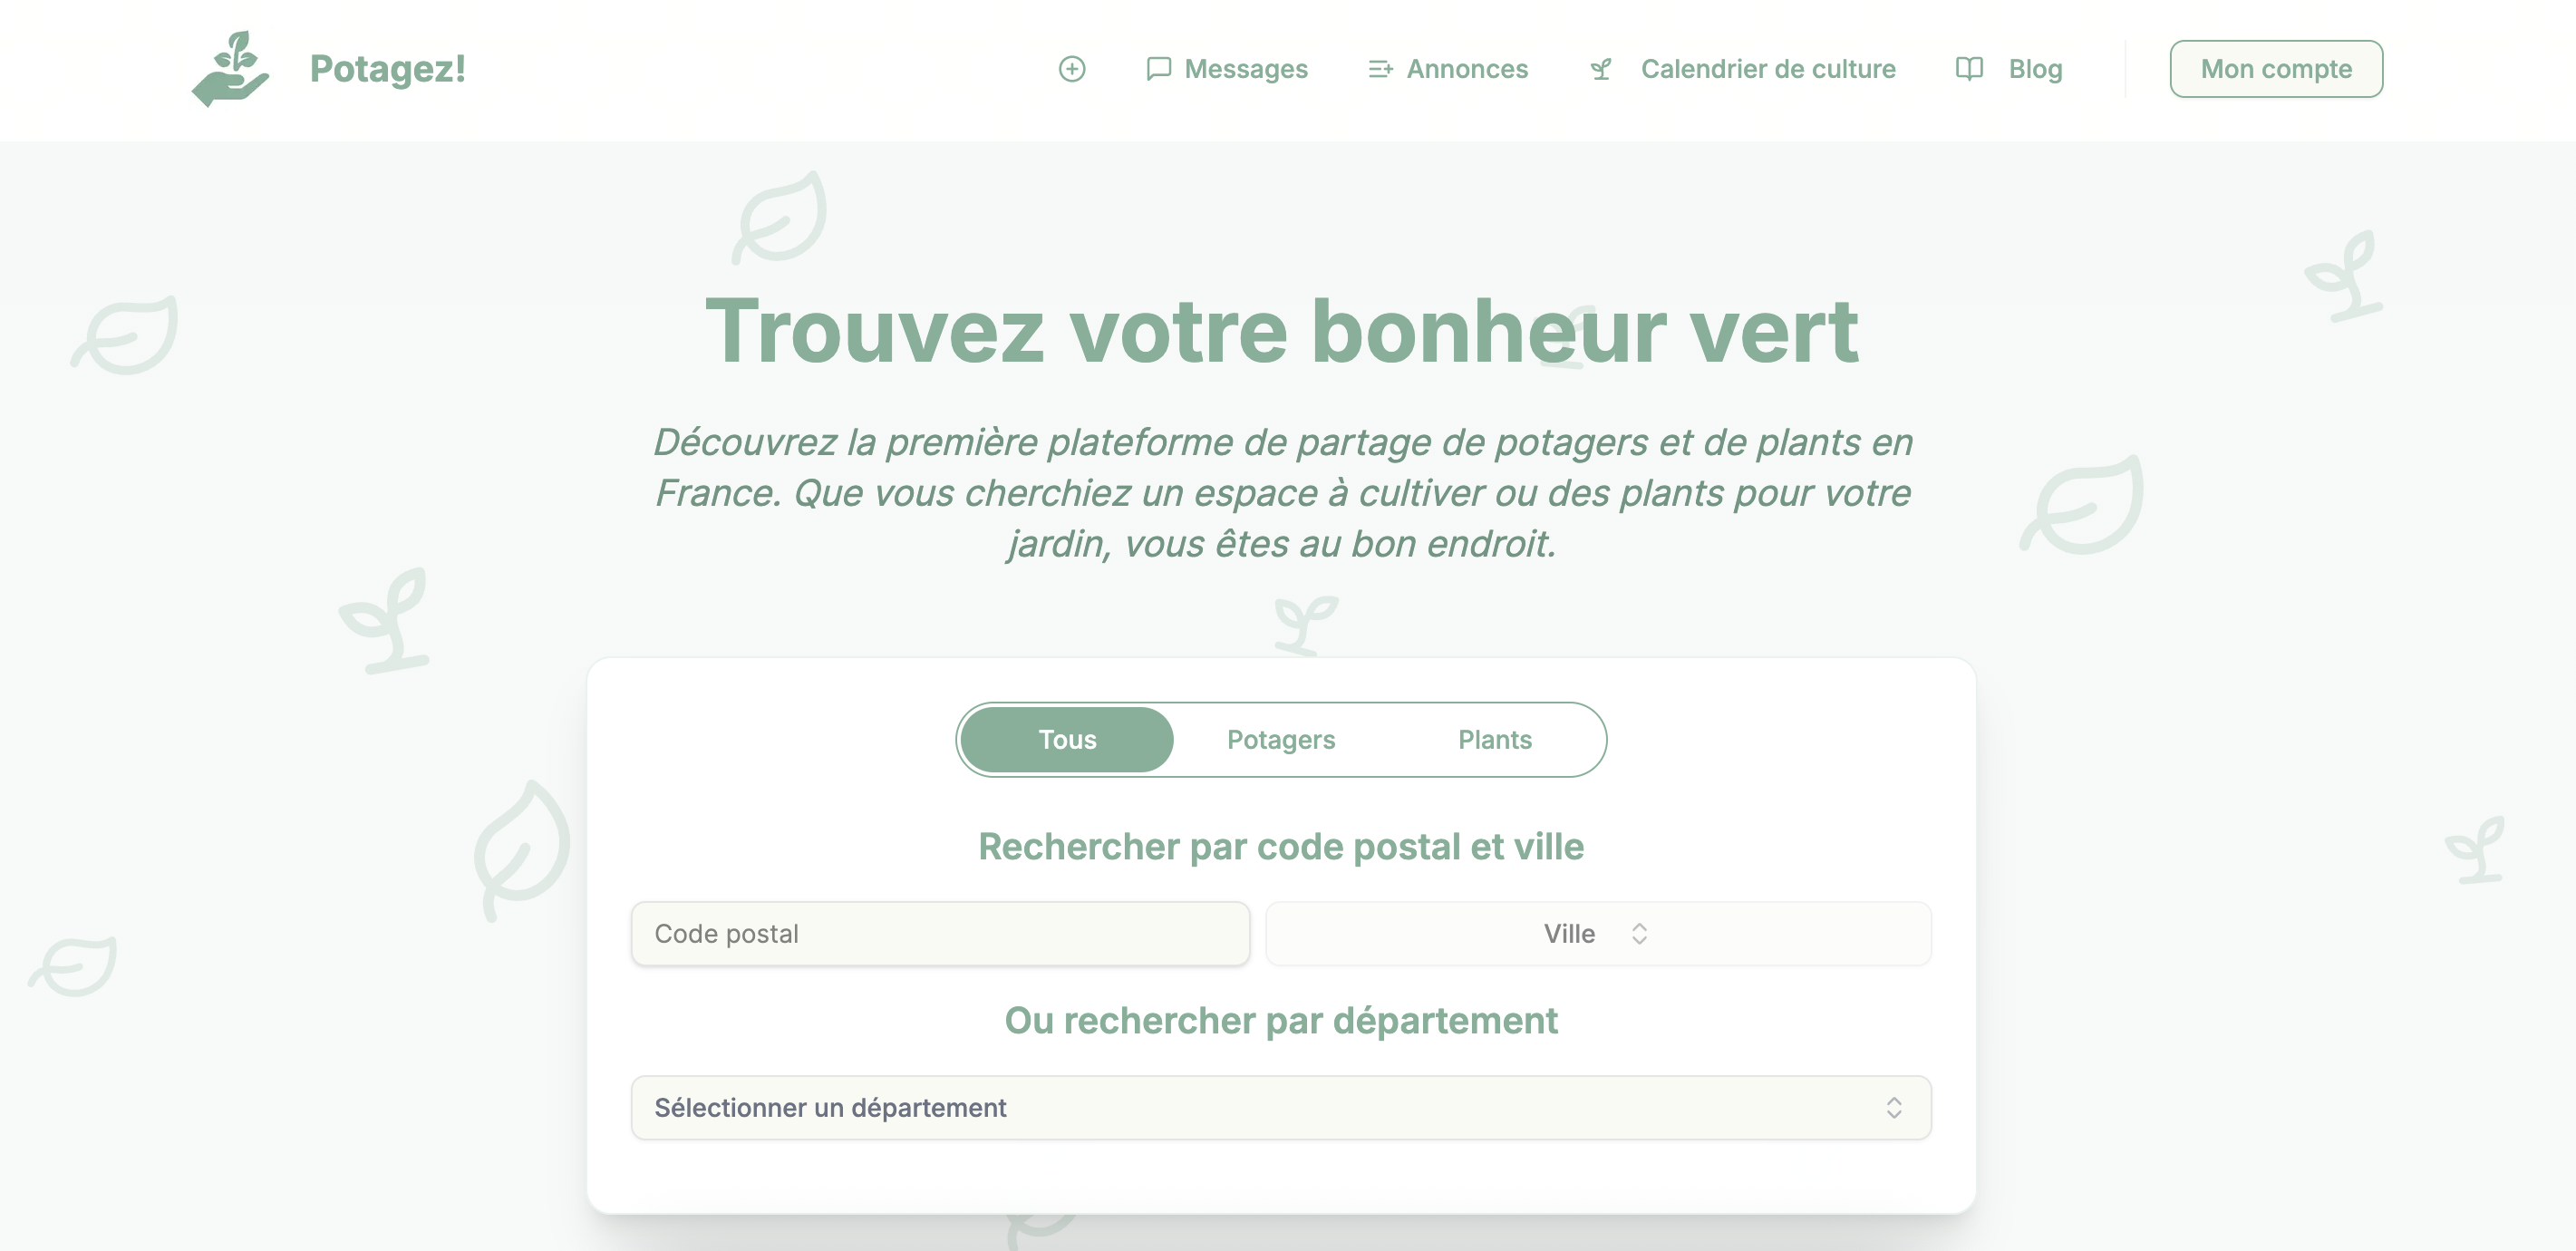2576x1251 pixels.
Task: Click the chevron on the département selector
Action: coord(1893,1107)
